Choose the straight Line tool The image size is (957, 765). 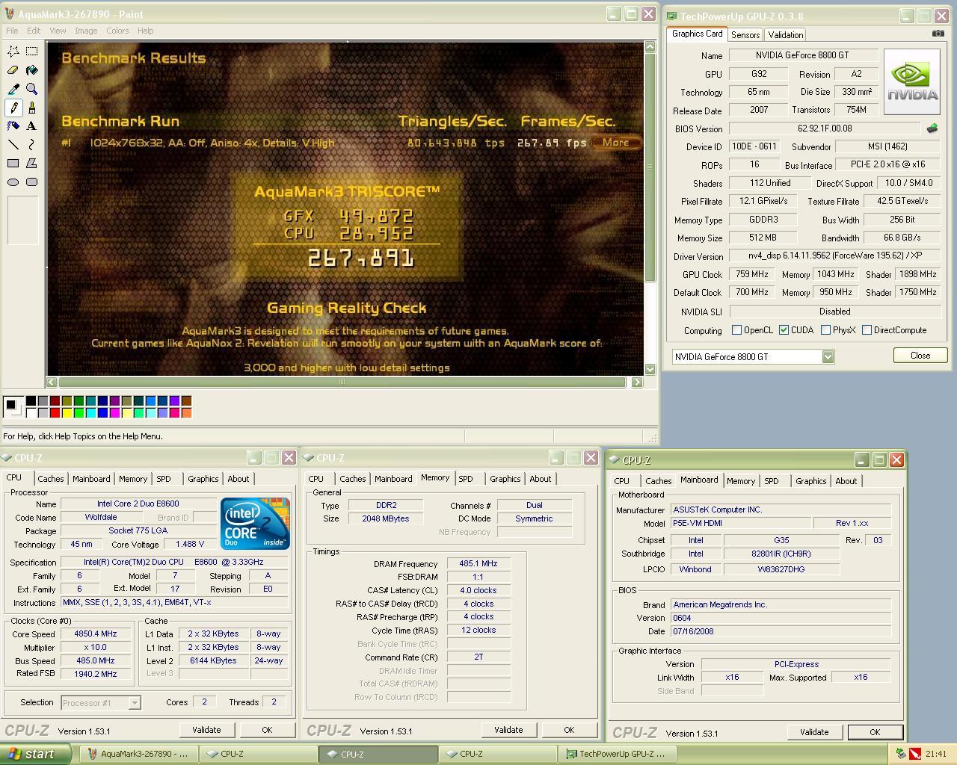click(13, 145)
